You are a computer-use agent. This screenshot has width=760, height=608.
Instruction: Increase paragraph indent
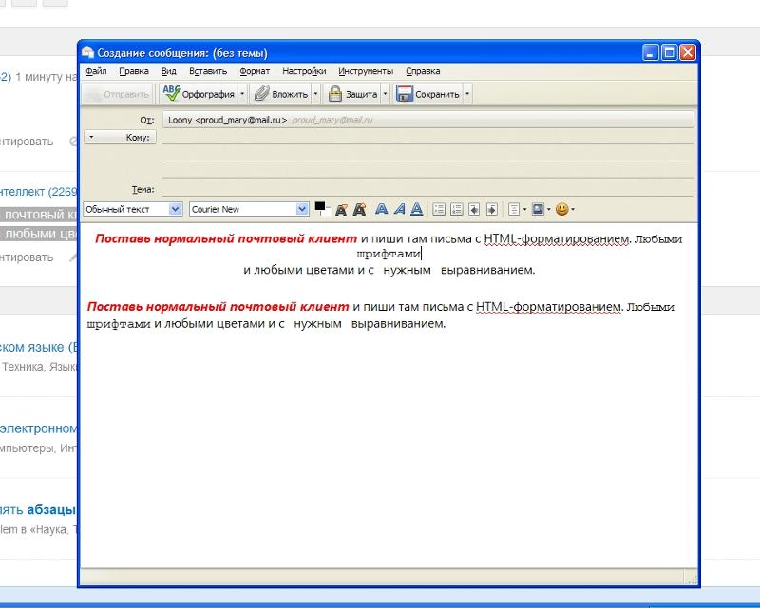(491, 209)
